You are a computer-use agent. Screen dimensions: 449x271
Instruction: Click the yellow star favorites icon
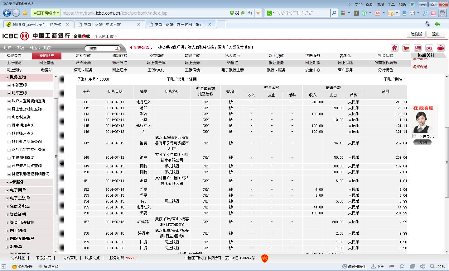(x=25, y=13)
